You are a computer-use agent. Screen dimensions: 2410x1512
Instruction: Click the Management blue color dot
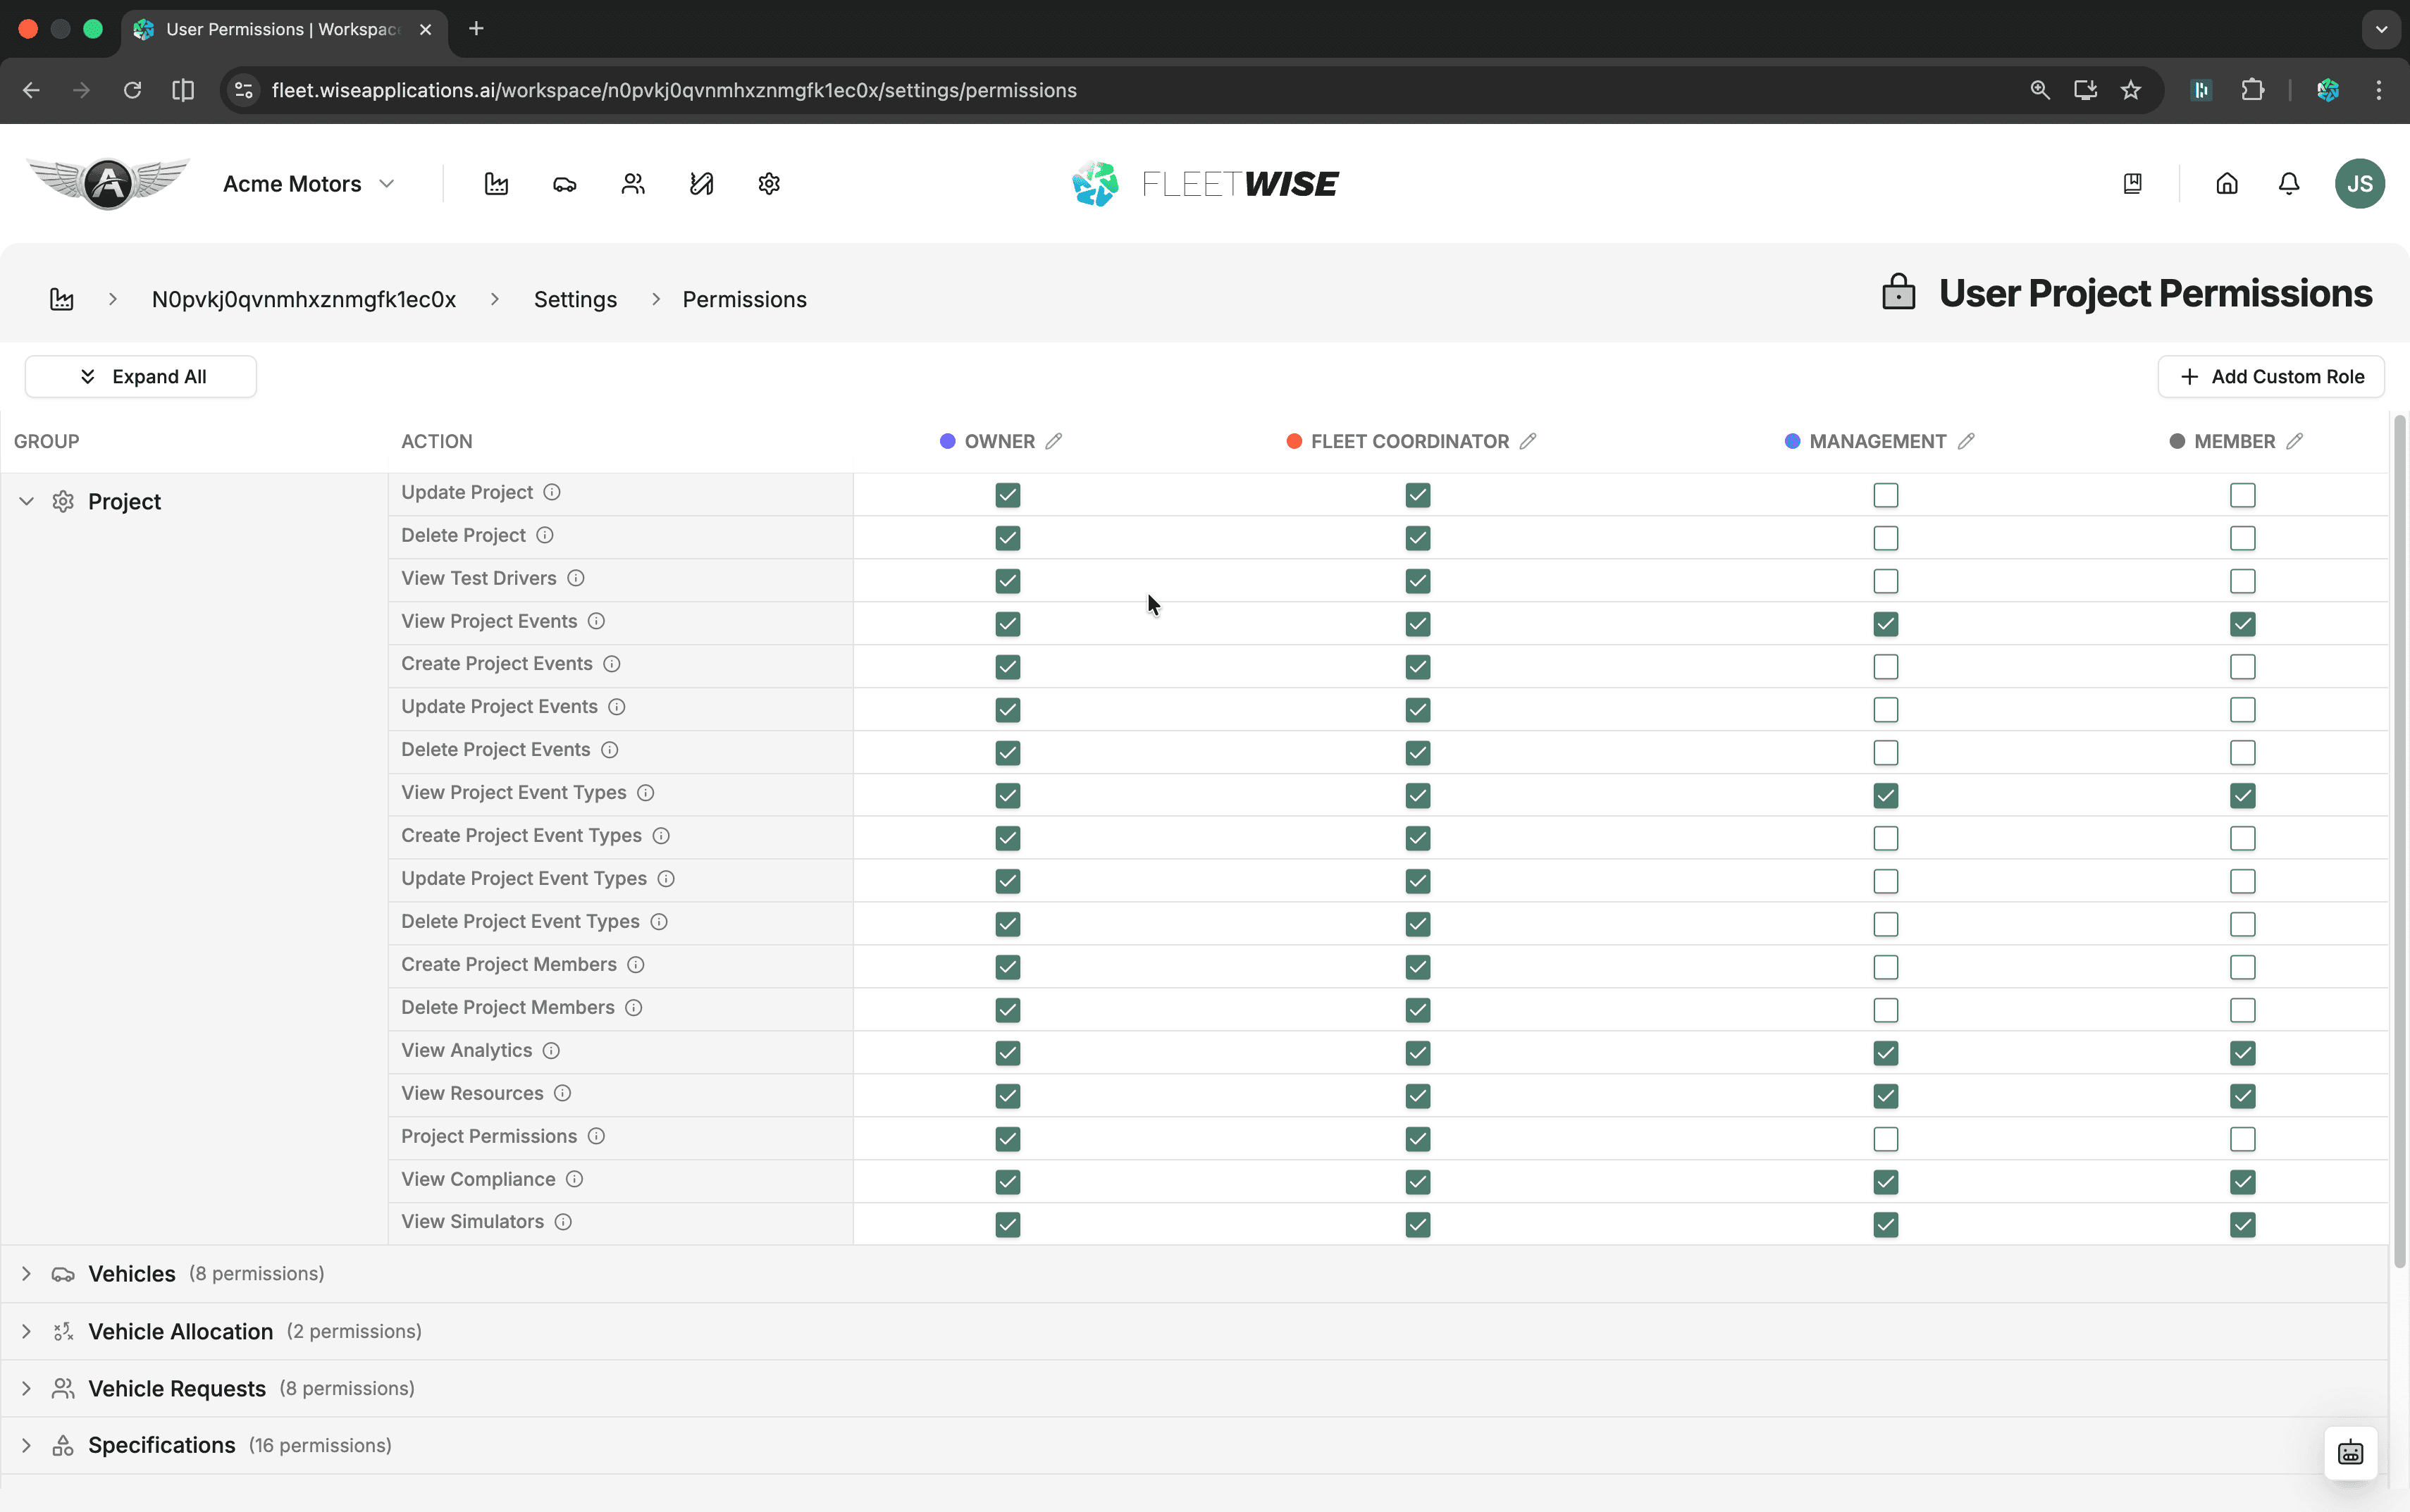pos(1792,441)
